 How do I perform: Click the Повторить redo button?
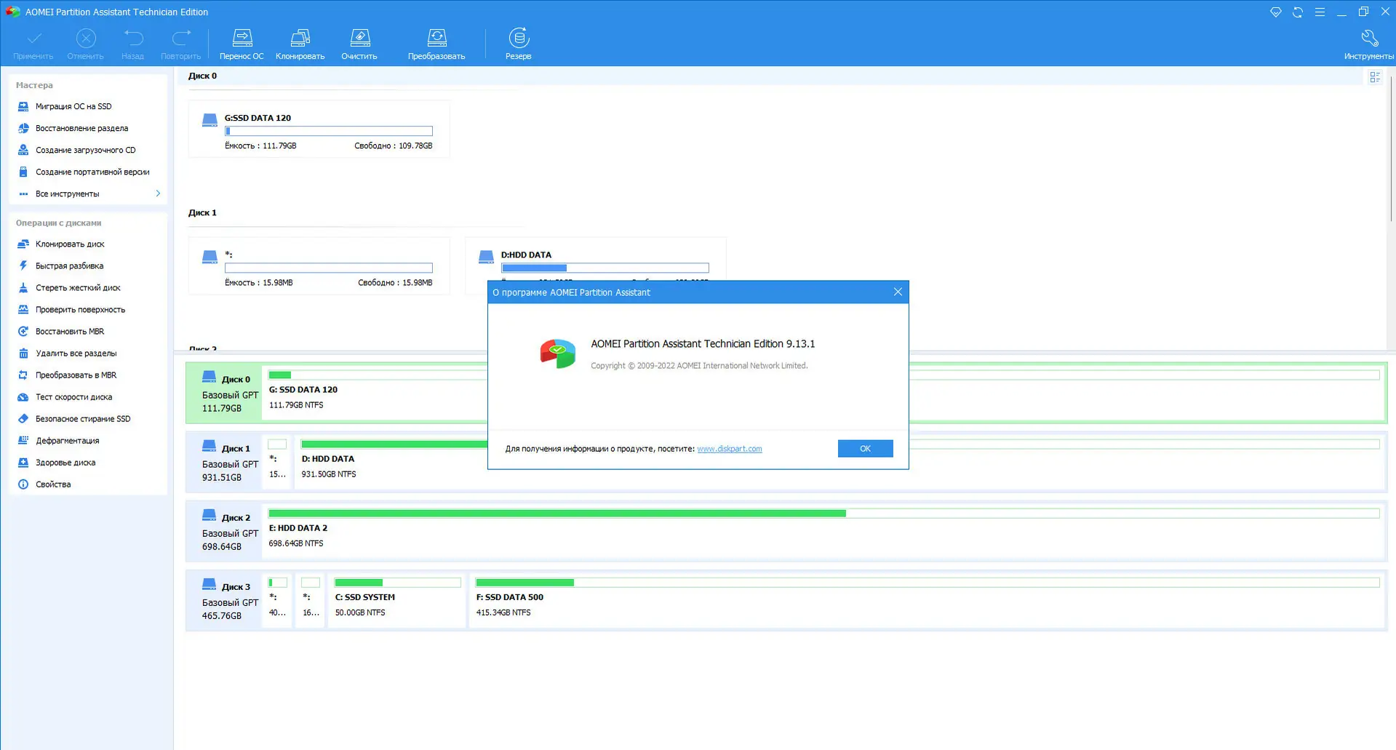click(181, 44)
